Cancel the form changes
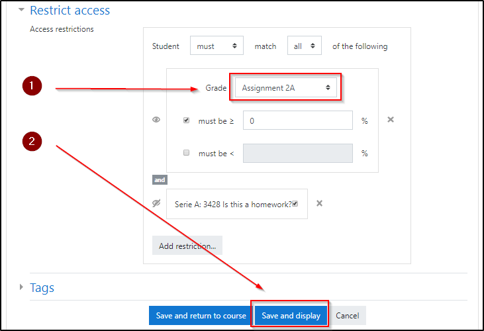Screen dimensions: 484x331 [x=348, y=316]
